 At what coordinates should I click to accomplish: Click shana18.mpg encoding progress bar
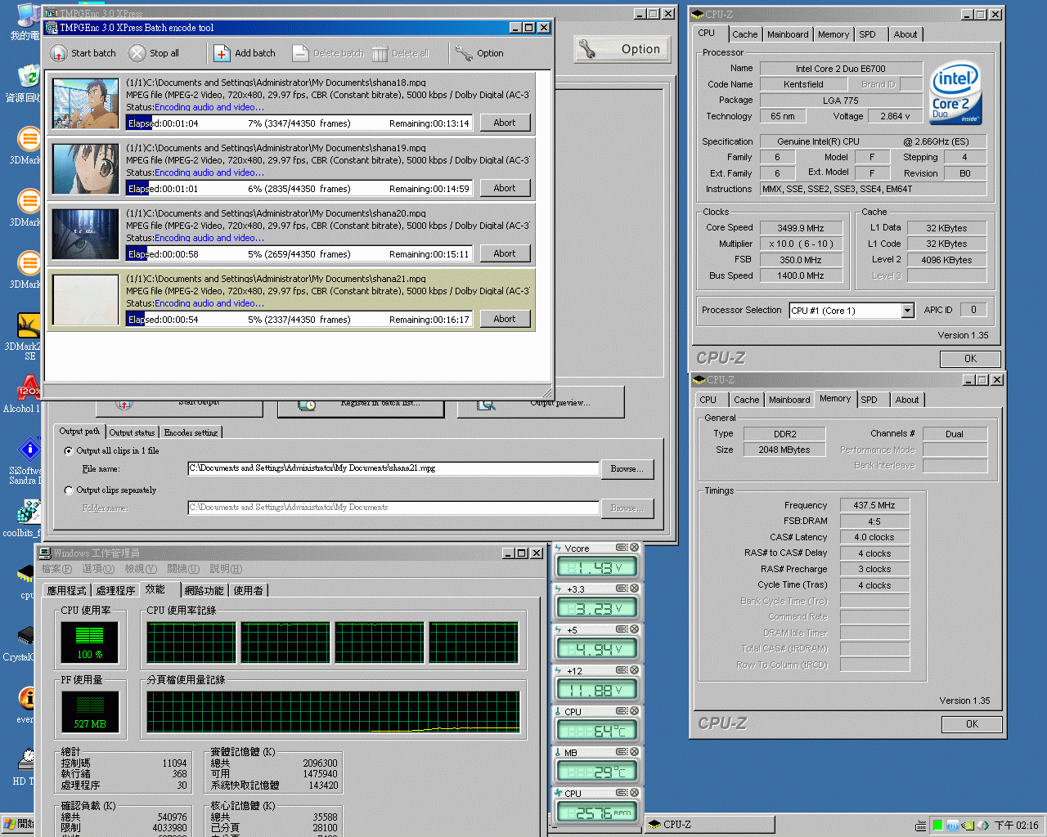click(x=299, y=123)
